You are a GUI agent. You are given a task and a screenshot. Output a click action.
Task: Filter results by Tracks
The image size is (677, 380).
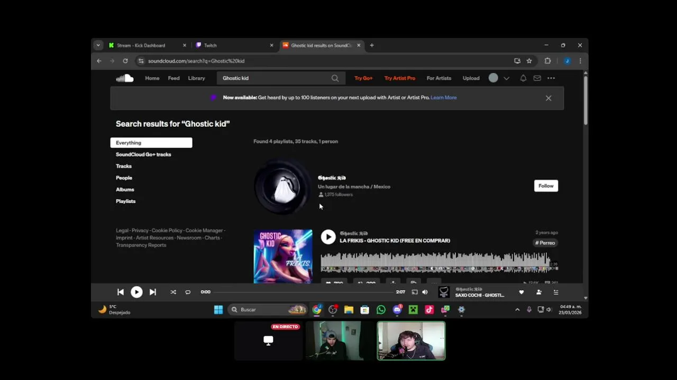tap(124, 166)
